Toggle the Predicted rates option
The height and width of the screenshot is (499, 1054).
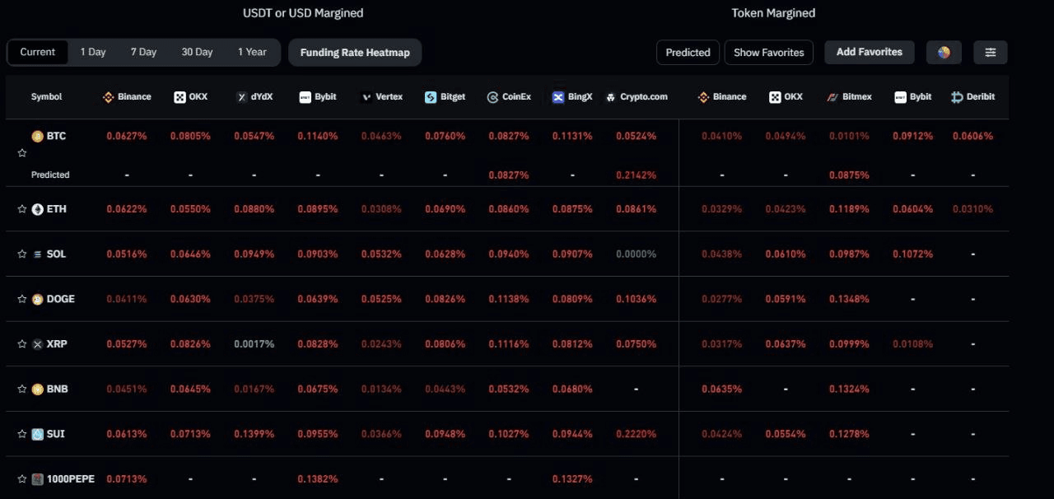click(x=688, y=52)
